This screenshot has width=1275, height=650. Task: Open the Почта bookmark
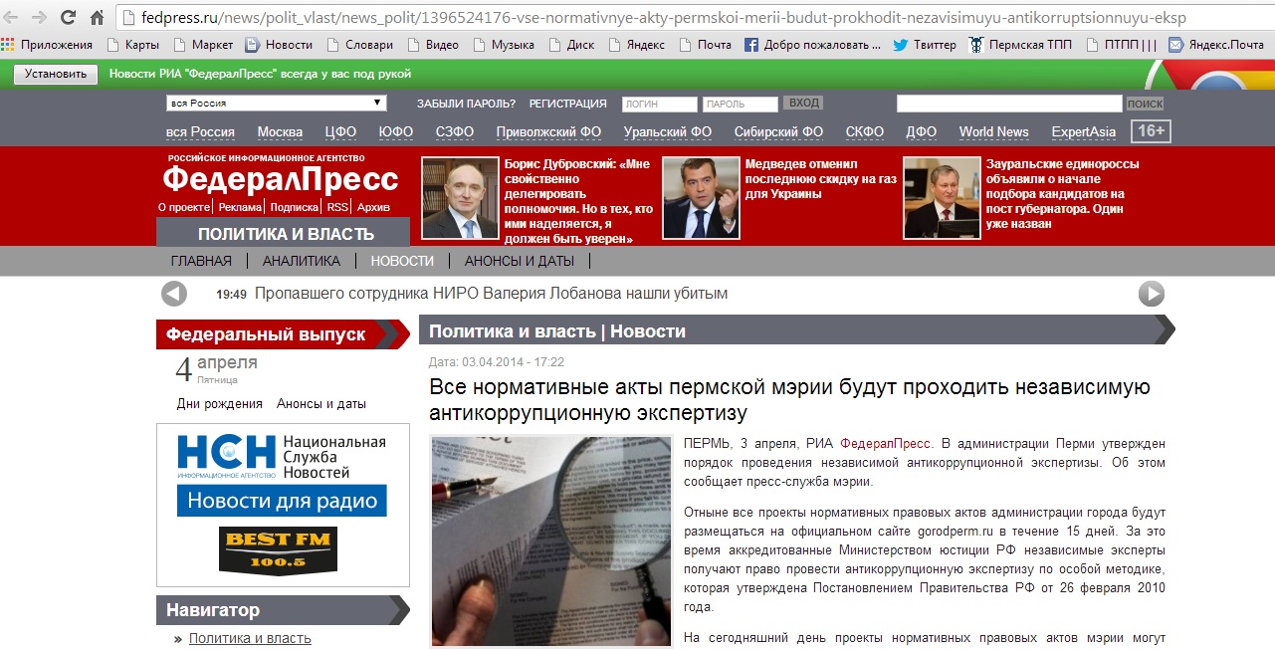click(x=704, y=45)
